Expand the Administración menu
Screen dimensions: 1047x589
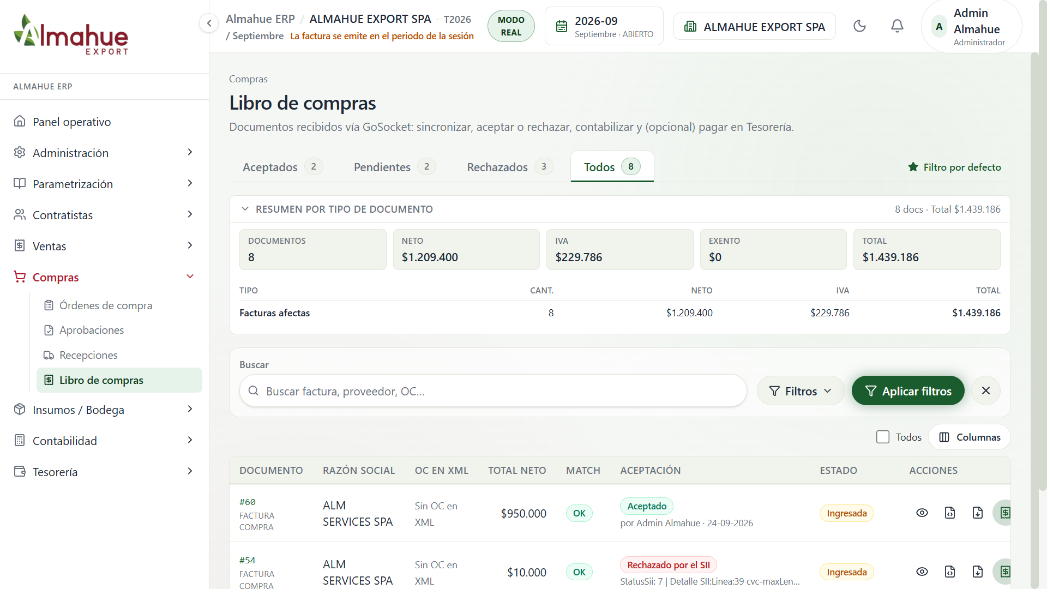point(104,153)
